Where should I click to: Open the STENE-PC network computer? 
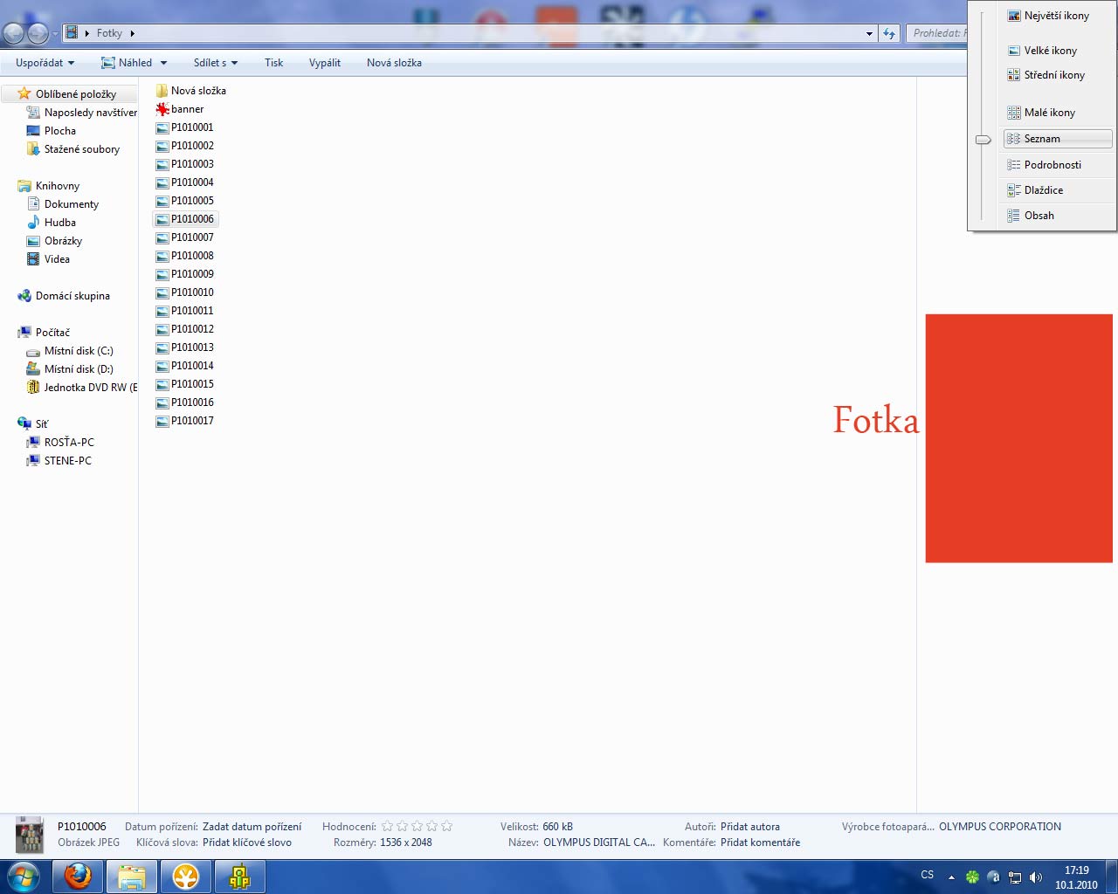pos(59,461)
